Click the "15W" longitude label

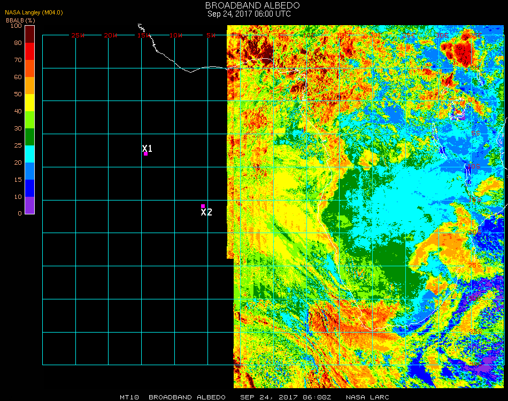tap(143, 35)
